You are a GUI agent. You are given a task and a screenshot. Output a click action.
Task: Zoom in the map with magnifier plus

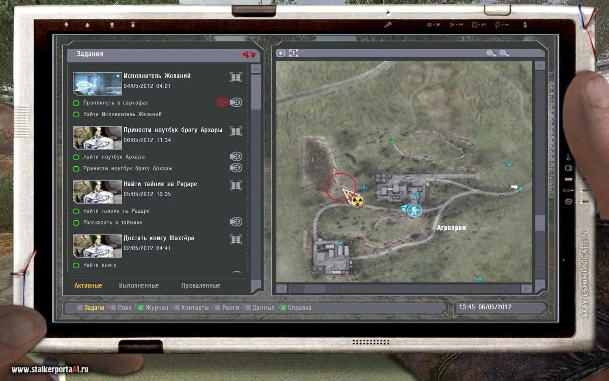491,53
